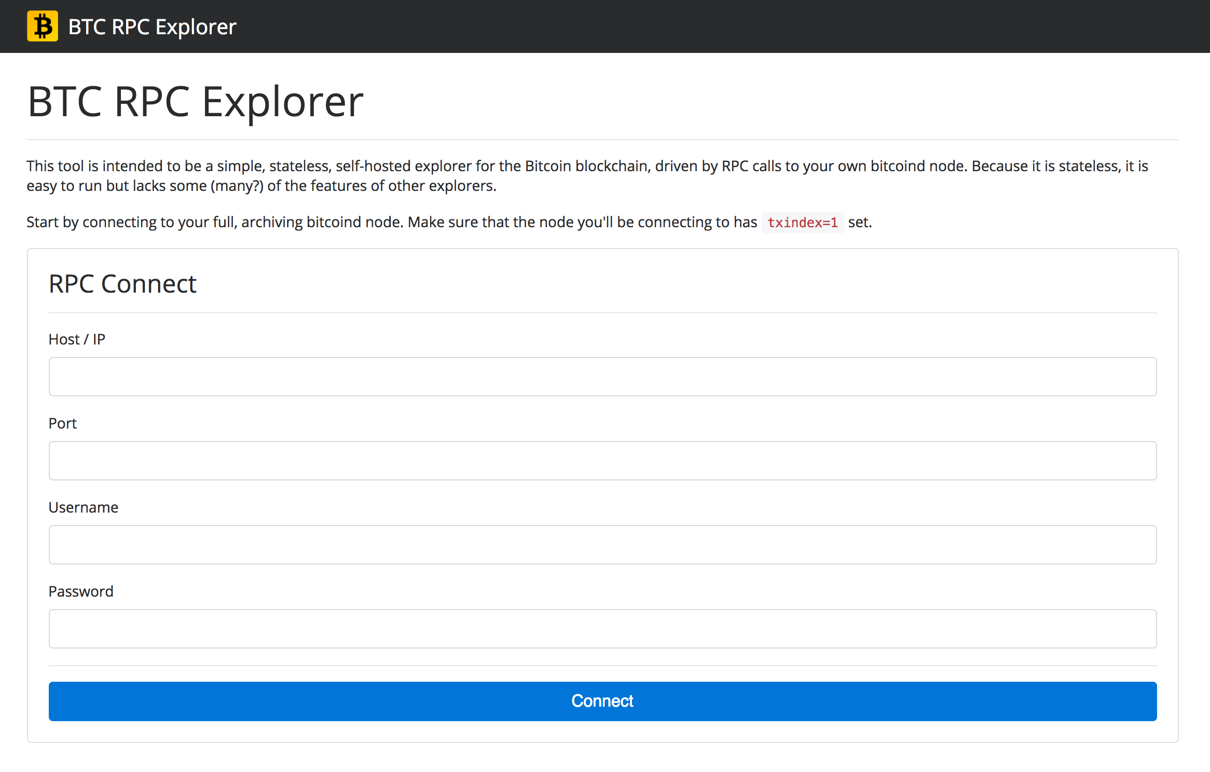This screenshot has width=1210, height=772.
Task: Focus the Username input field
Action: (602, 545)
